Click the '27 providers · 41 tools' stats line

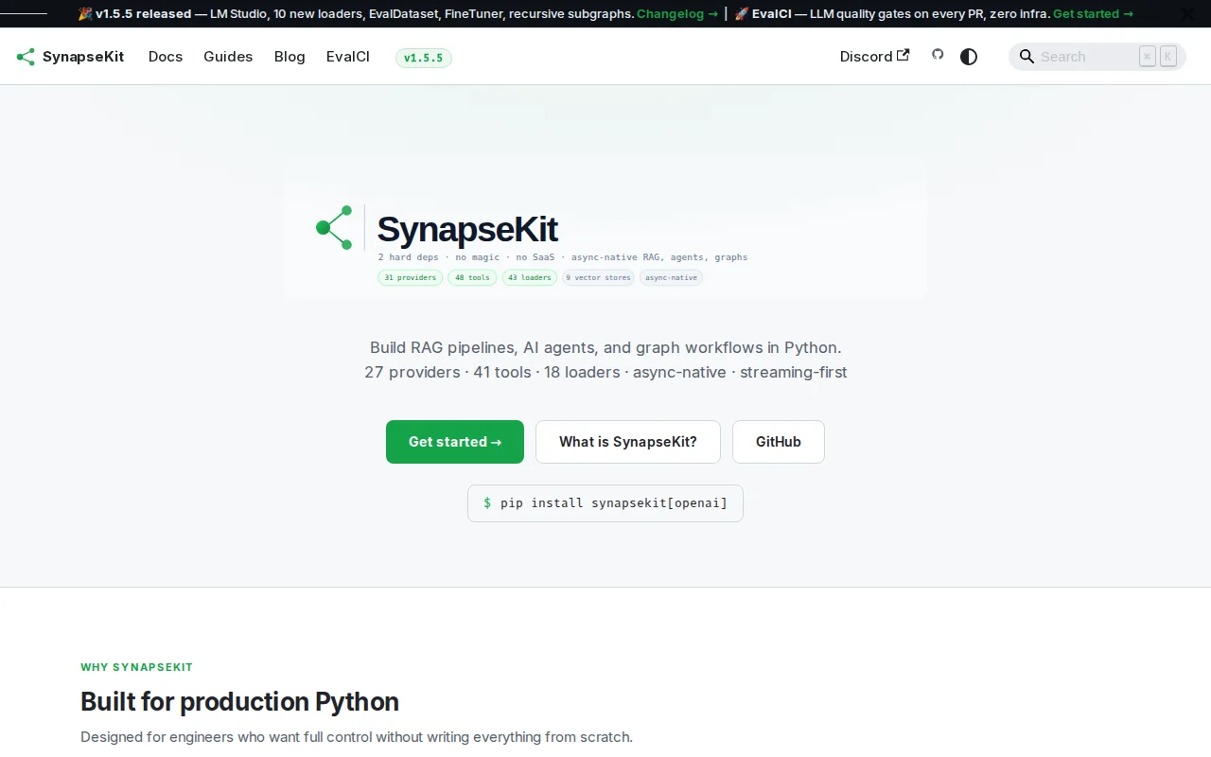tap(605, 372)
